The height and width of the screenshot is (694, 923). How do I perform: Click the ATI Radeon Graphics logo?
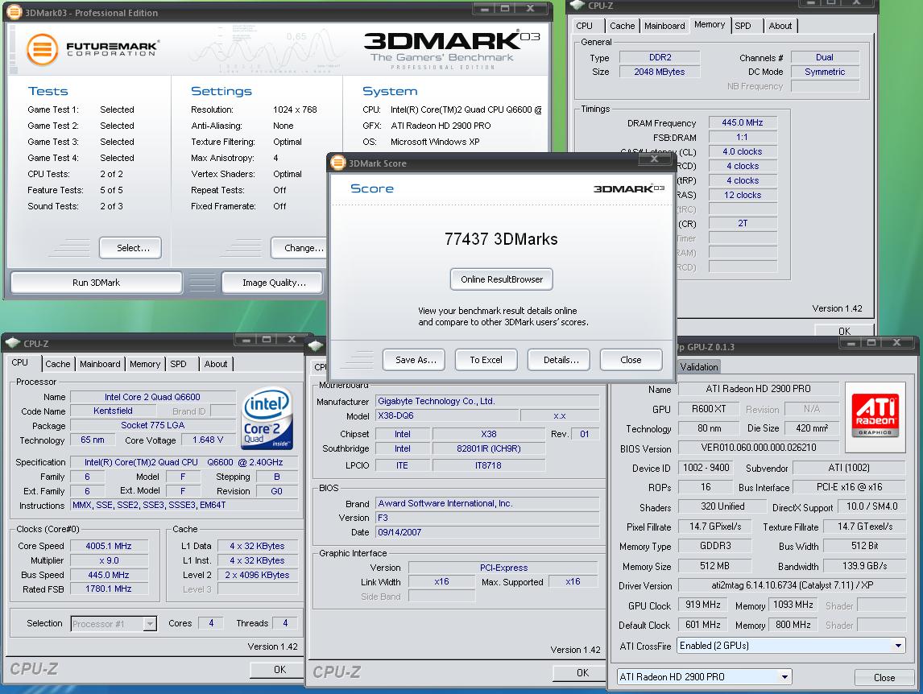click(875, 417)
